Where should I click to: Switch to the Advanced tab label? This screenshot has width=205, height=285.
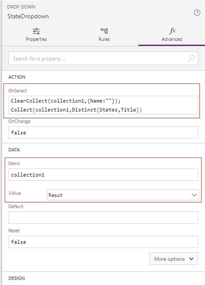click(x=172, y=39)
